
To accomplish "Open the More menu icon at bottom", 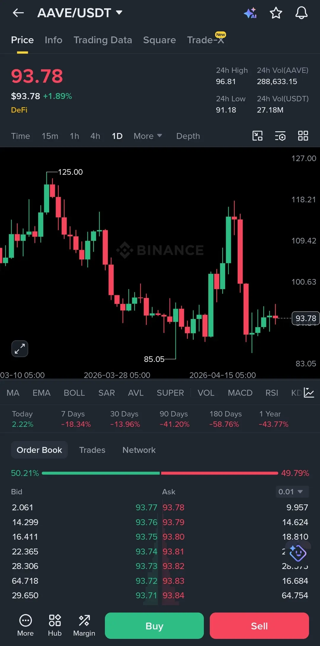I will 25,626.
